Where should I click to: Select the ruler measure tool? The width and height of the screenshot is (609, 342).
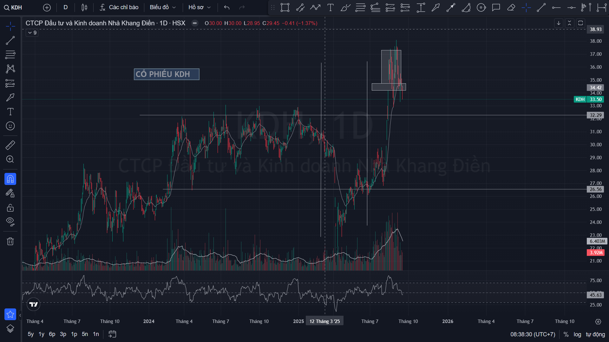[10, 145]
